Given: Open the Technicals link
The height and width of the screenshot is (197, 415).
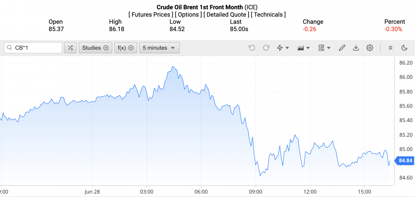Looking at the screenshot, I should (268, 15).
